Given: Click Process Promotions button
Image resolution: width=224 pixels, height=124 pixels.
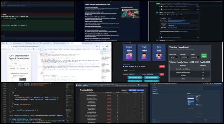Looking at the screenshot, I should click(140, 90).
